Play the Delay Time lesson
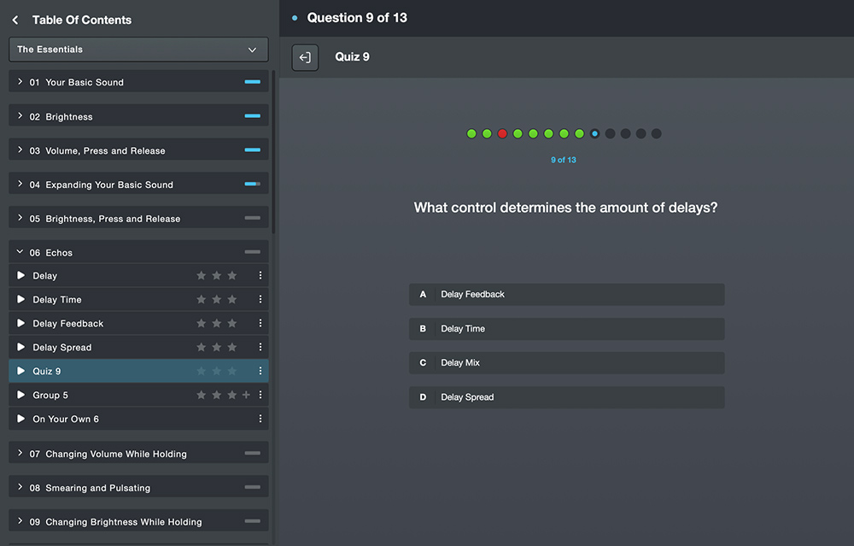 (x=22, y=299)
